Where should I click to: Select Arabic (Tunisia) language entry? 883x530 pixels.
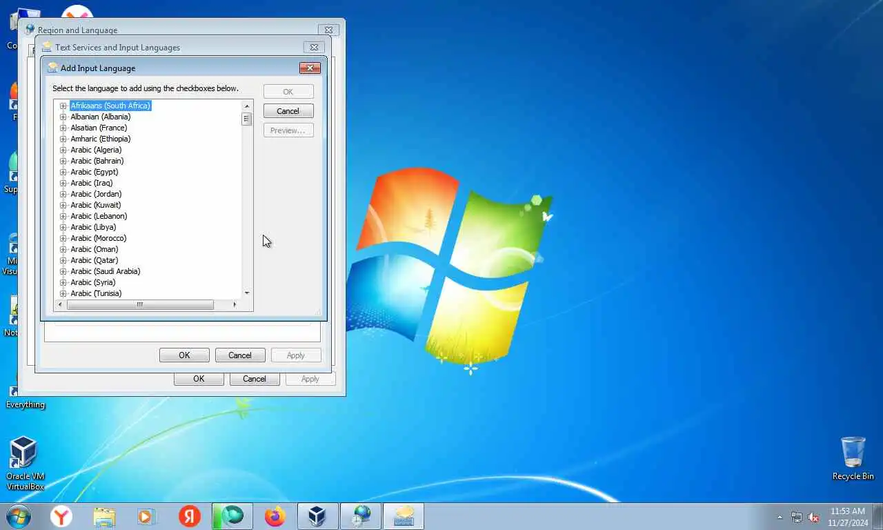coord(96,293)
